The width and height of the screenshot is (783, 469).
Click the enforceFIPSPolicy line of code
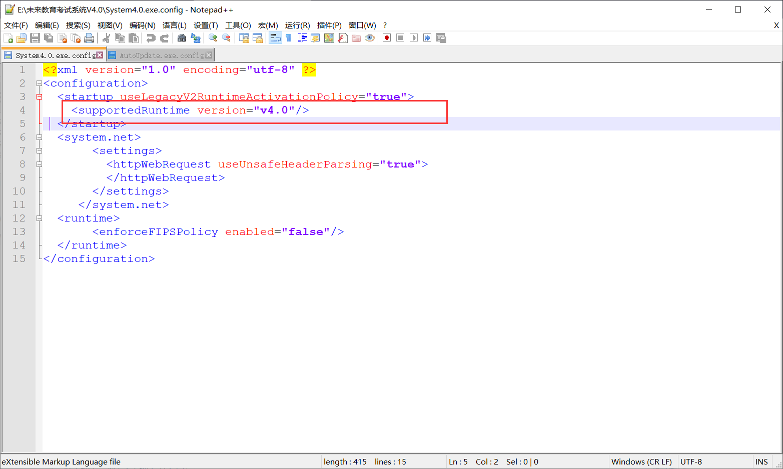pyautogui.click(x=218, y=232)
